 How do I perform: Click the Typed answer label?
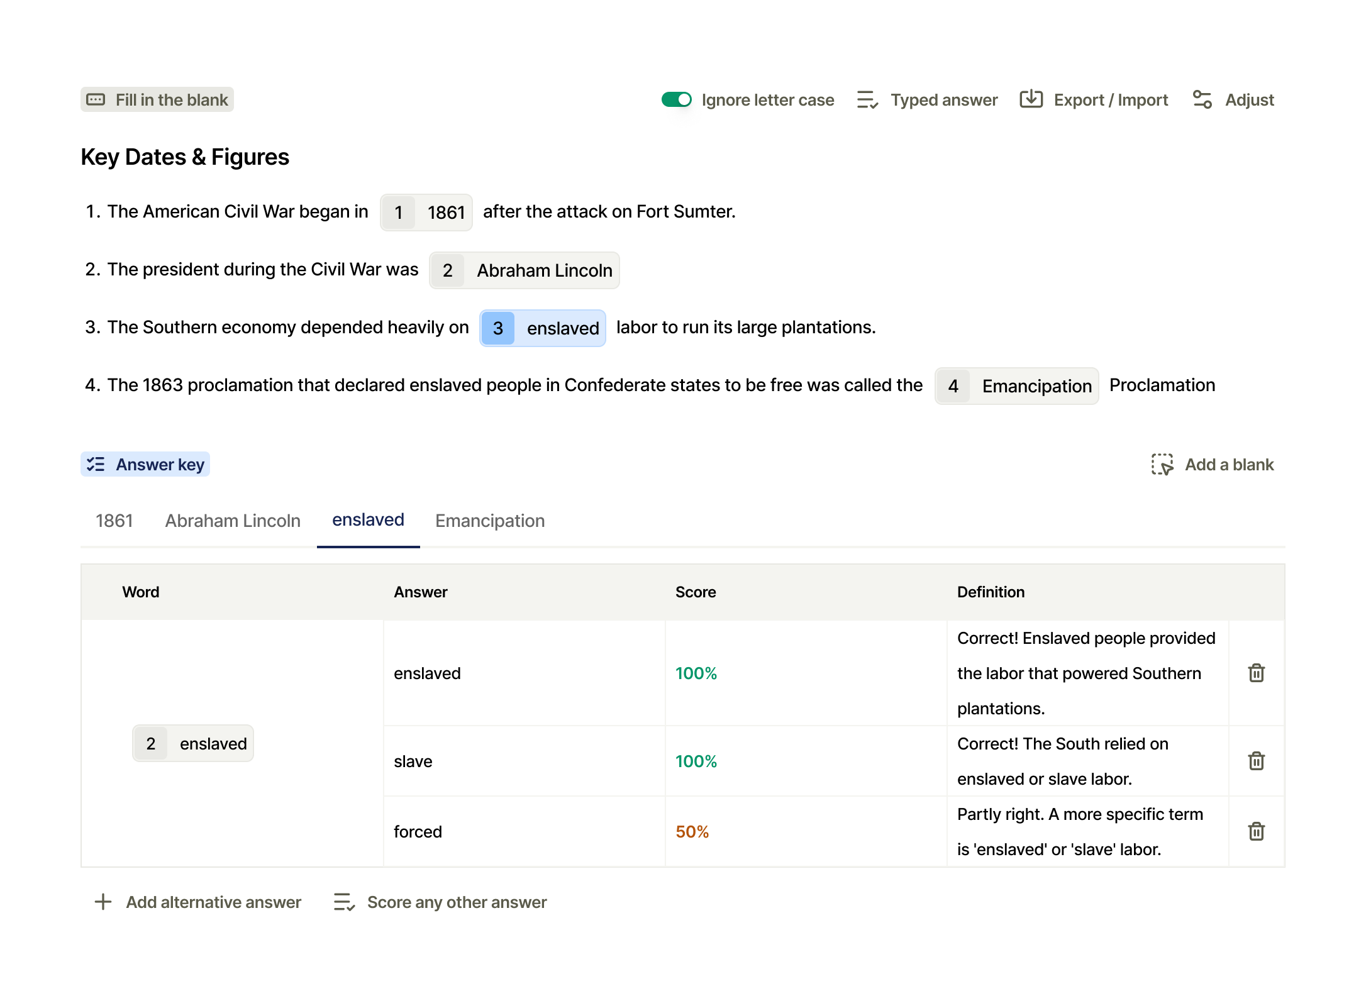click(x=944, y=100)
